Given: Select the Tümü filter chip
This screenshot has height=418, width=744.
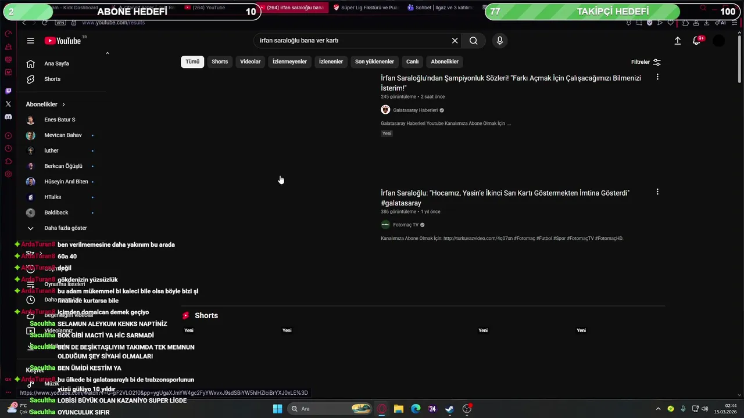Looking at the screenshot, I should [x=192, y=62].
